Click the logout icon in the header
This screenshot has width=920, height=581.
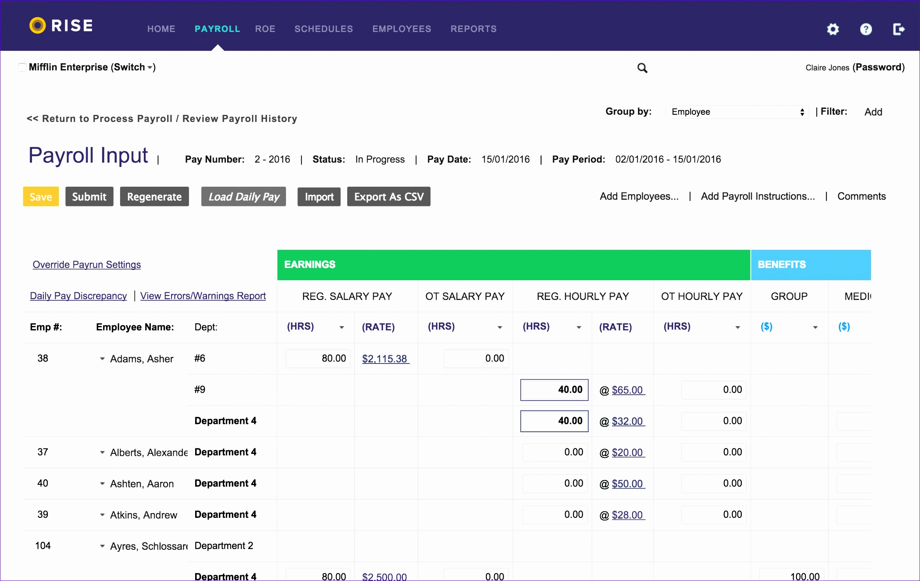click(x=899, y=29)
